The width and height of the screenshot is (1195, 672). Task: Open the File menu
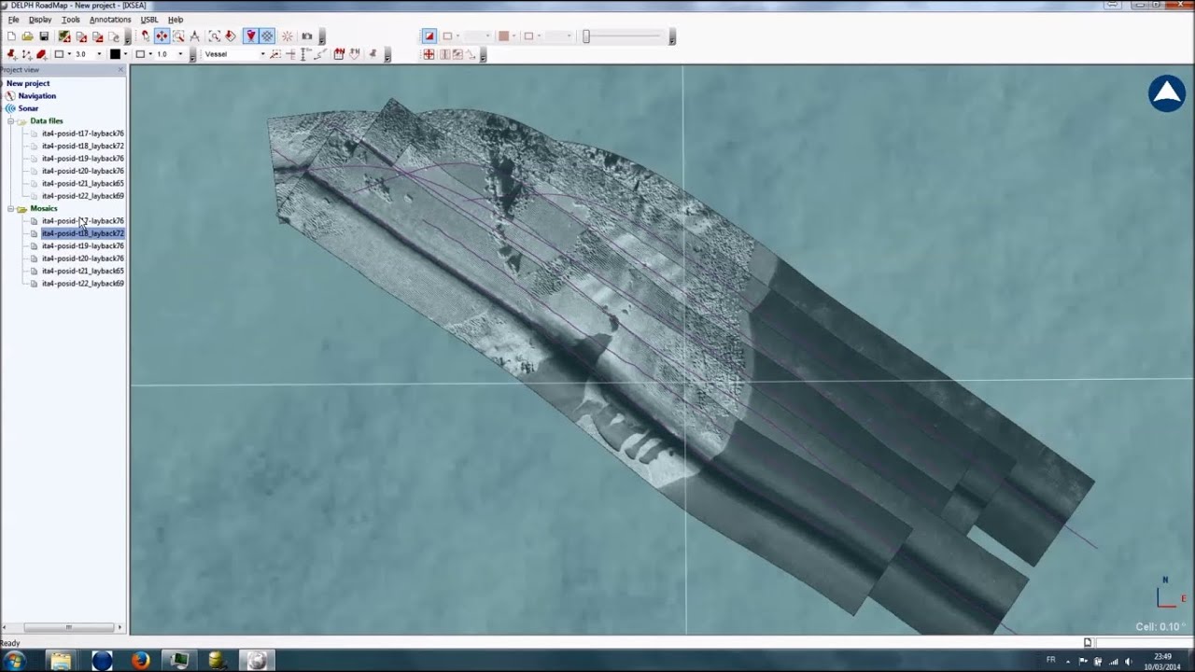(13, 20)
